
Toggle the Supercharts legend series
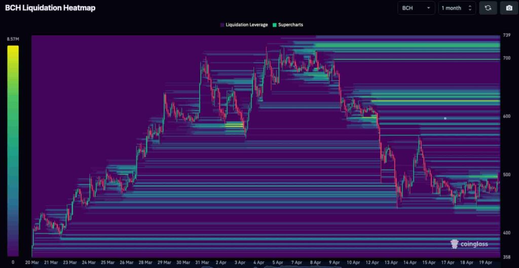(288, 25)
